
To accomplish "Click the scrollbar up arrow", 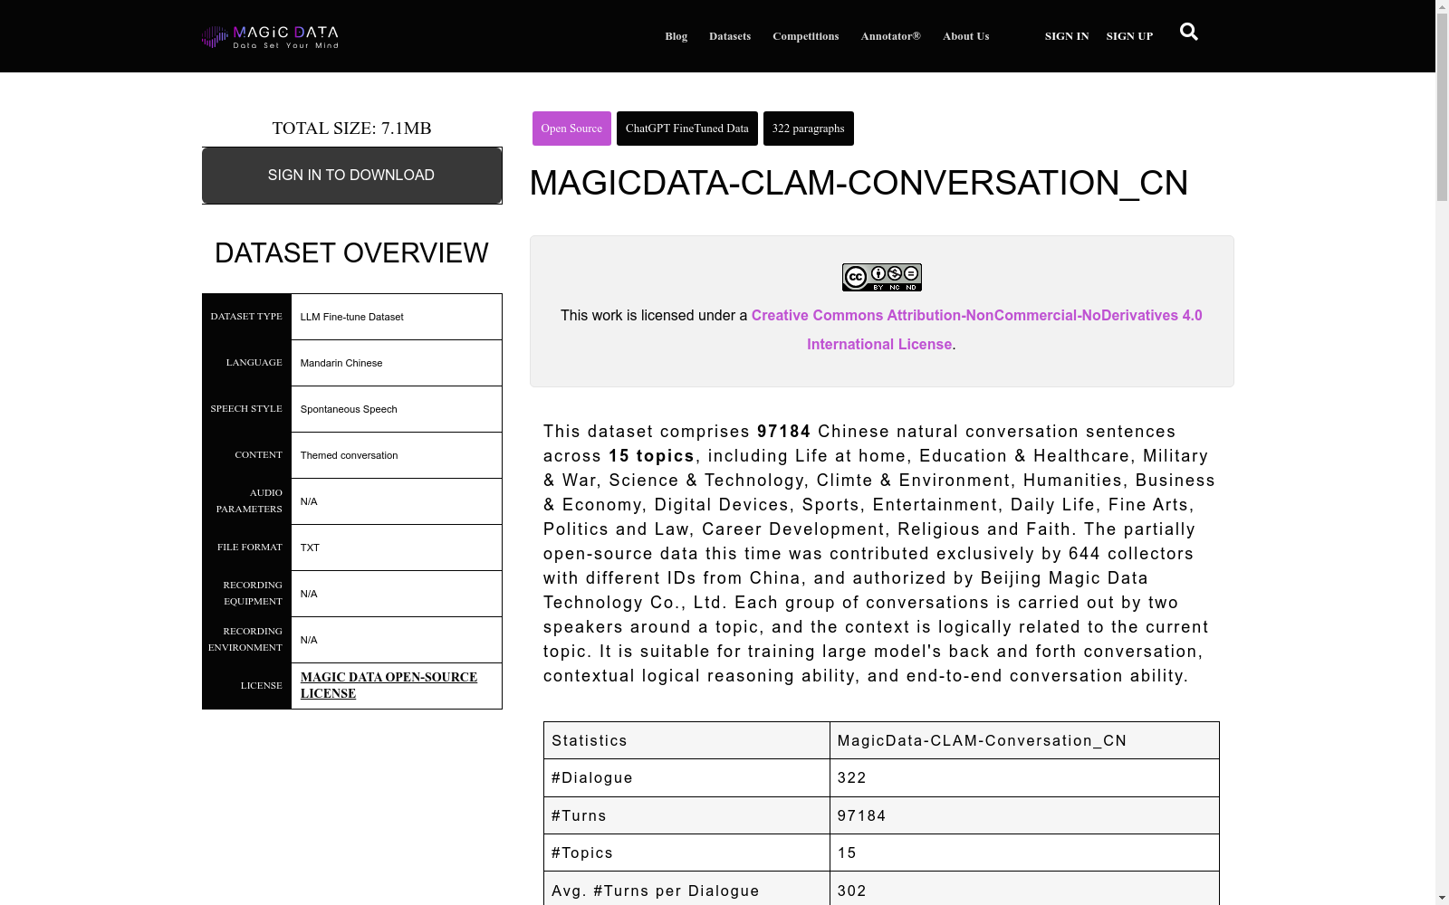I will click(x=1442, y=7).
